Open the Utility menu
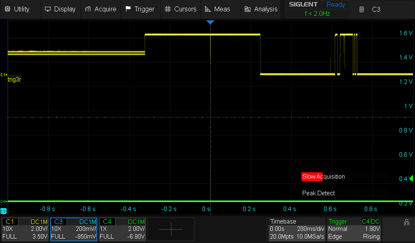Screen dimensions: 415x243 [x=18, y=9]
